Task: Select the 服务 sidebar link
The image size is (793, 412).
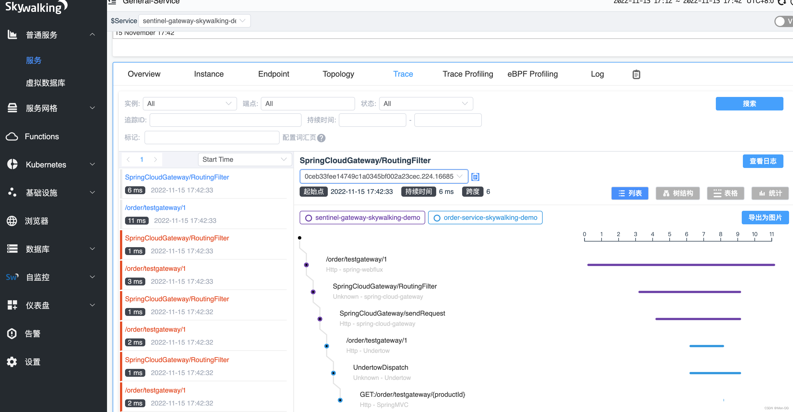Action: (34, 60)
